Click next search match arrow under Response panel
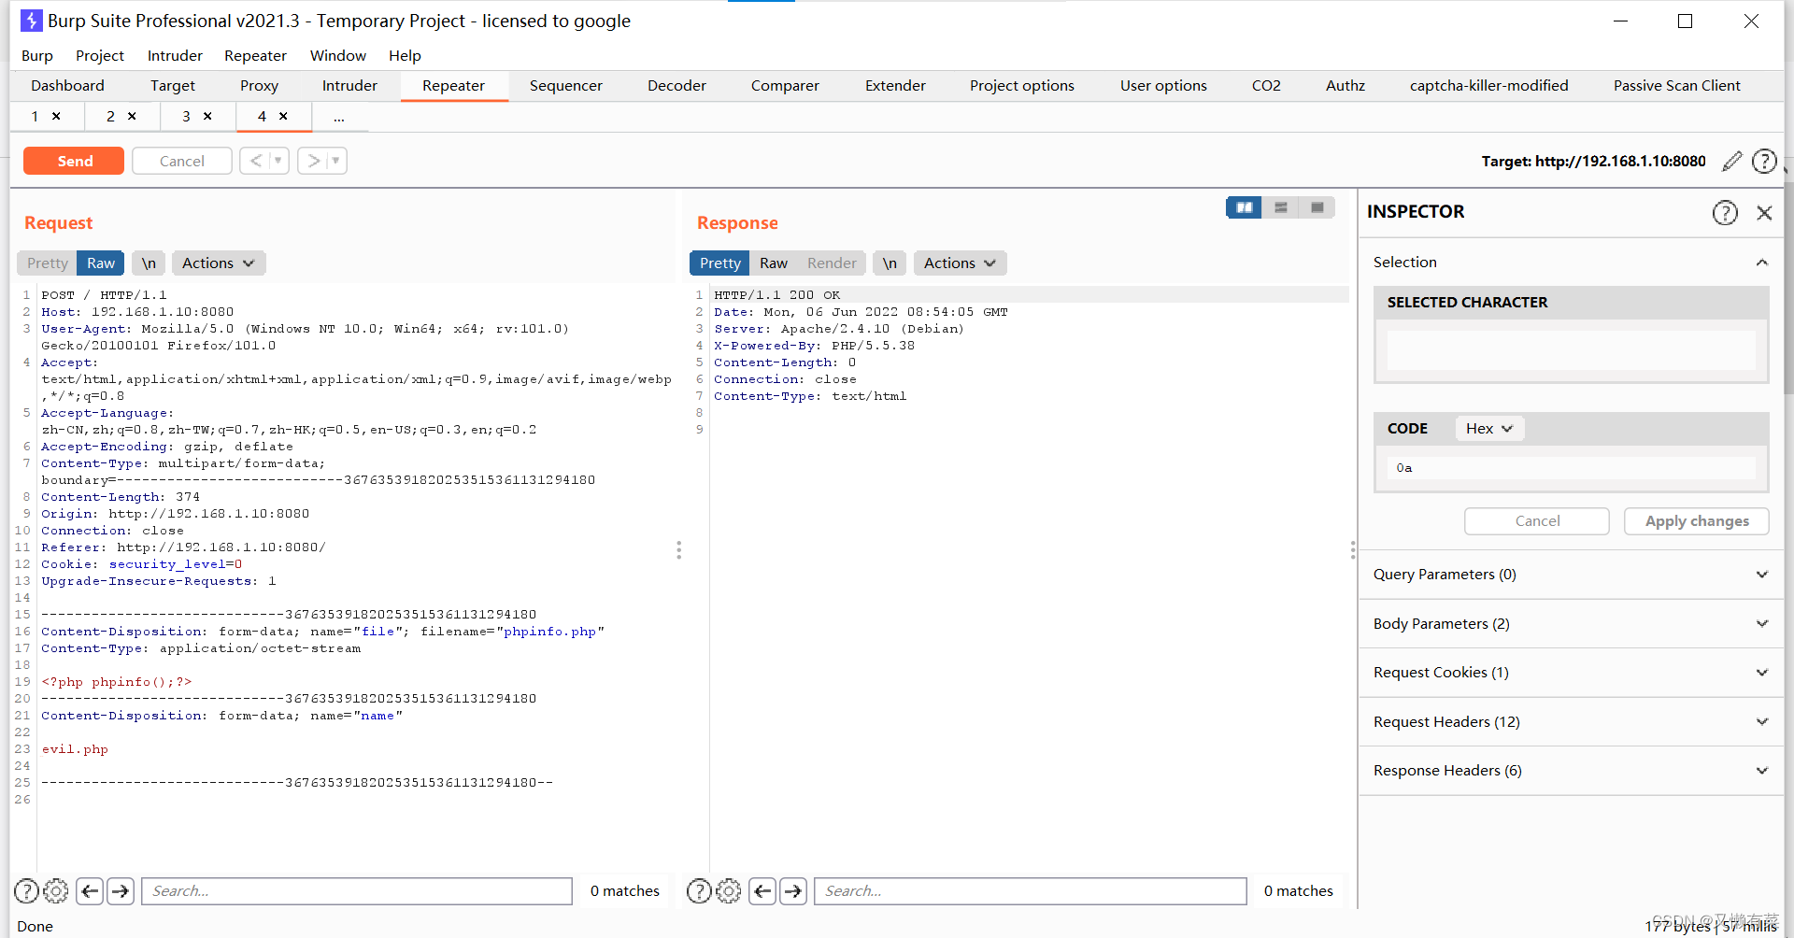 coord(793,890)
